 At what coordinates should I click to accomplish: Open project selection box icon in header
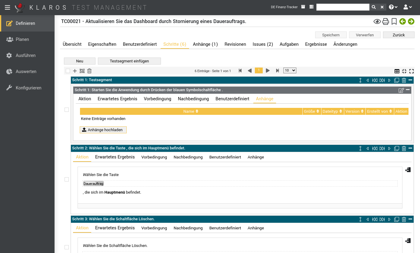303,7
